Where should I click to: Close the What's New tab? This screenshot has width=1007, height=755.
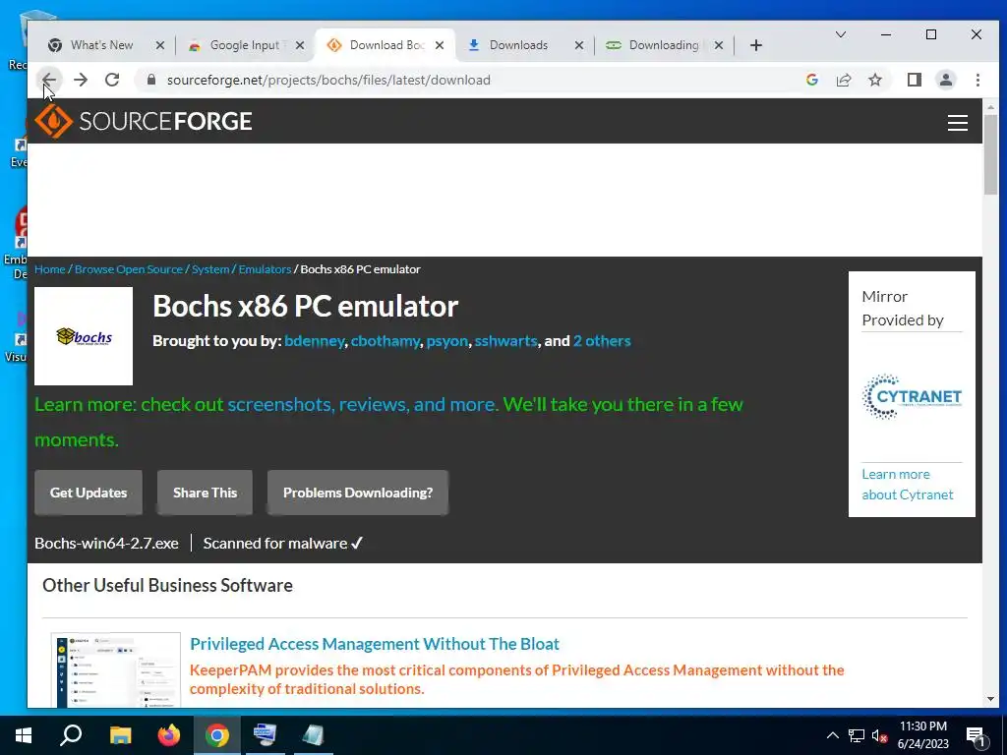click(x=160, y=45)
